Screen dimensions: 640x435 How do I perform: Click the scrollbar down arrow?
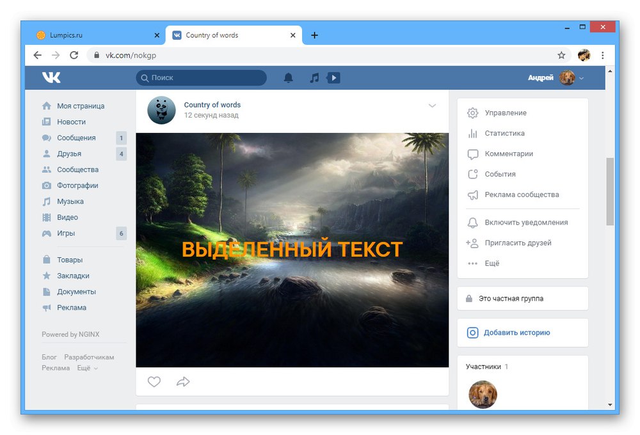pos(610,405)
